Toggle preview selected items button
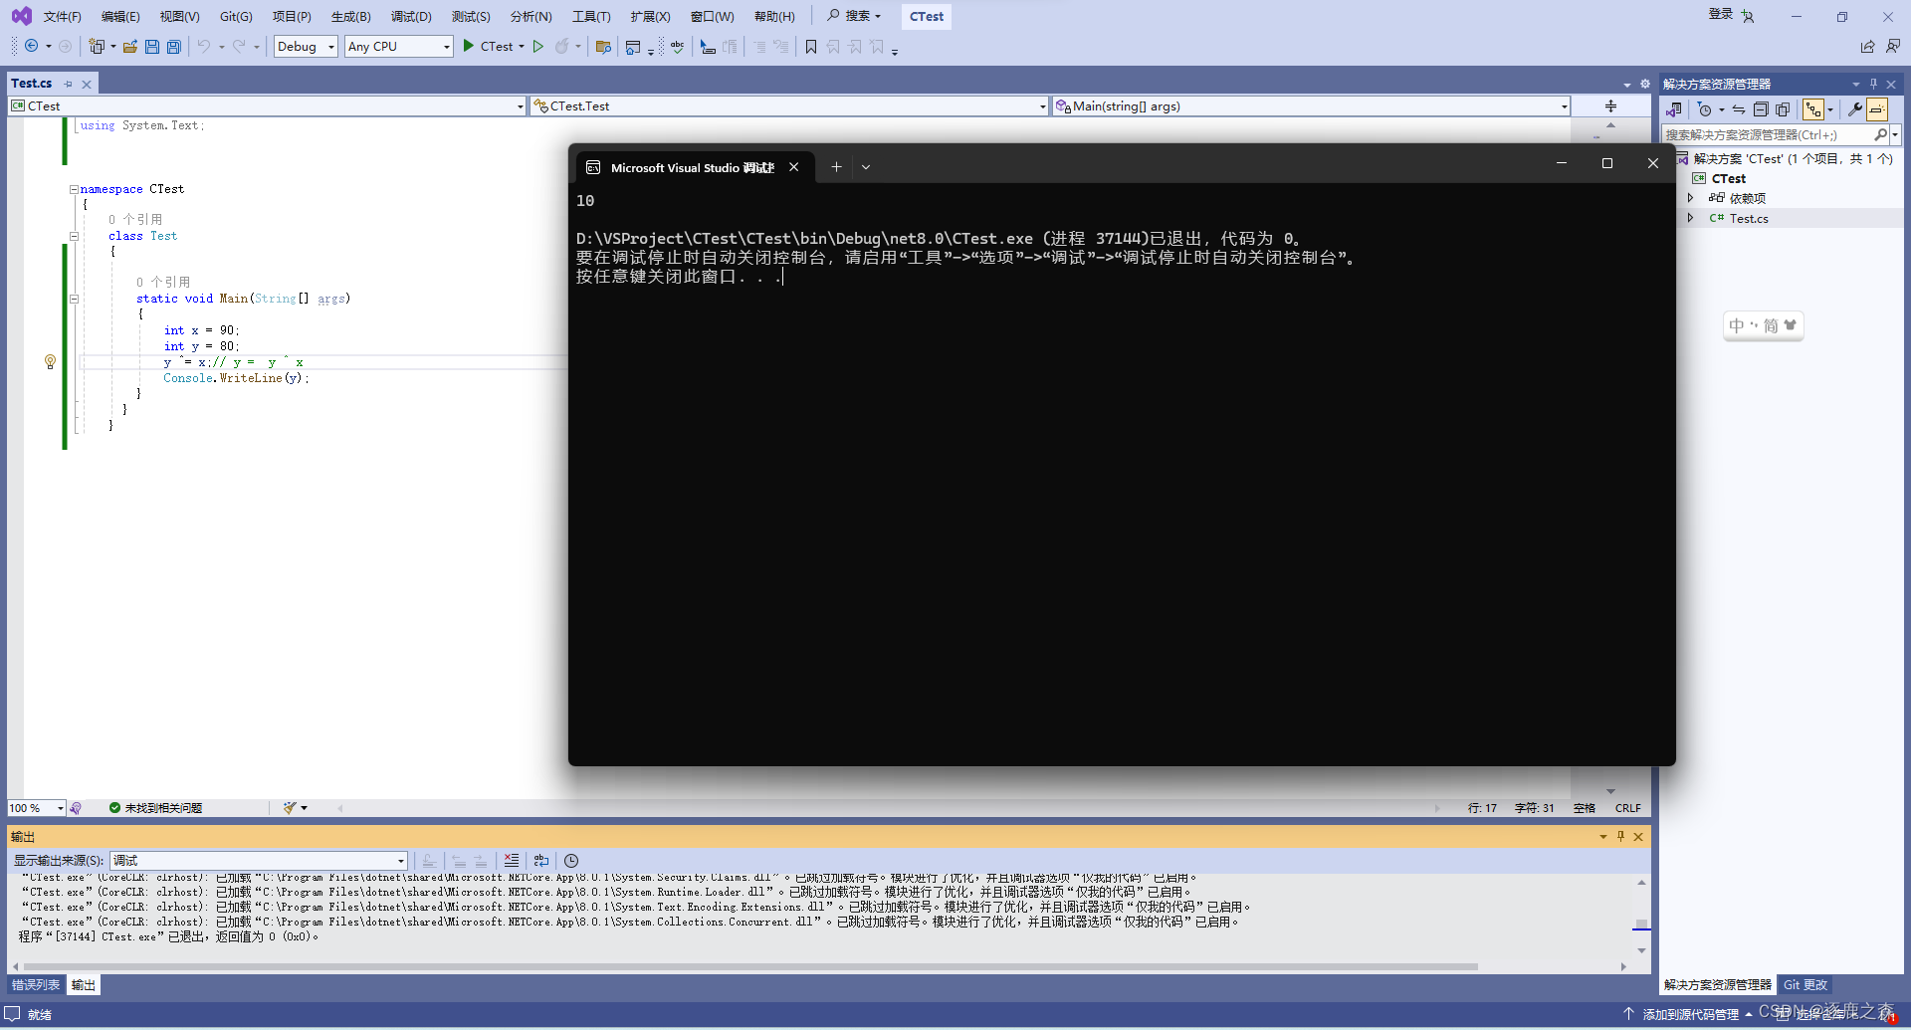Image resolution: width=1911 pixels, height=1030 pixels. [1877, 109]
